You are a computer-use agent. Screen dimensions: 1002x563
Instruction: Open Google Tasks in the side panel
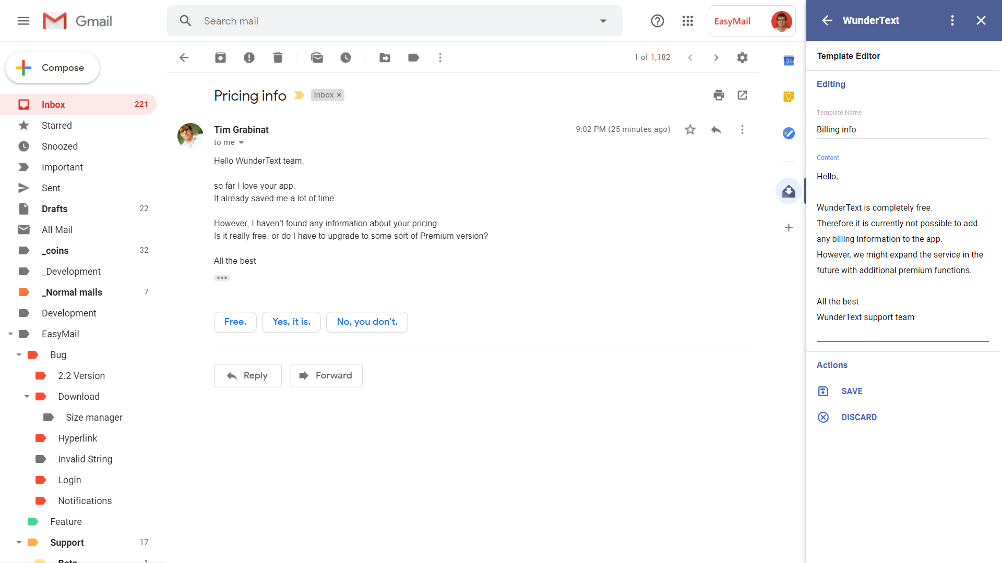point(789,133)
